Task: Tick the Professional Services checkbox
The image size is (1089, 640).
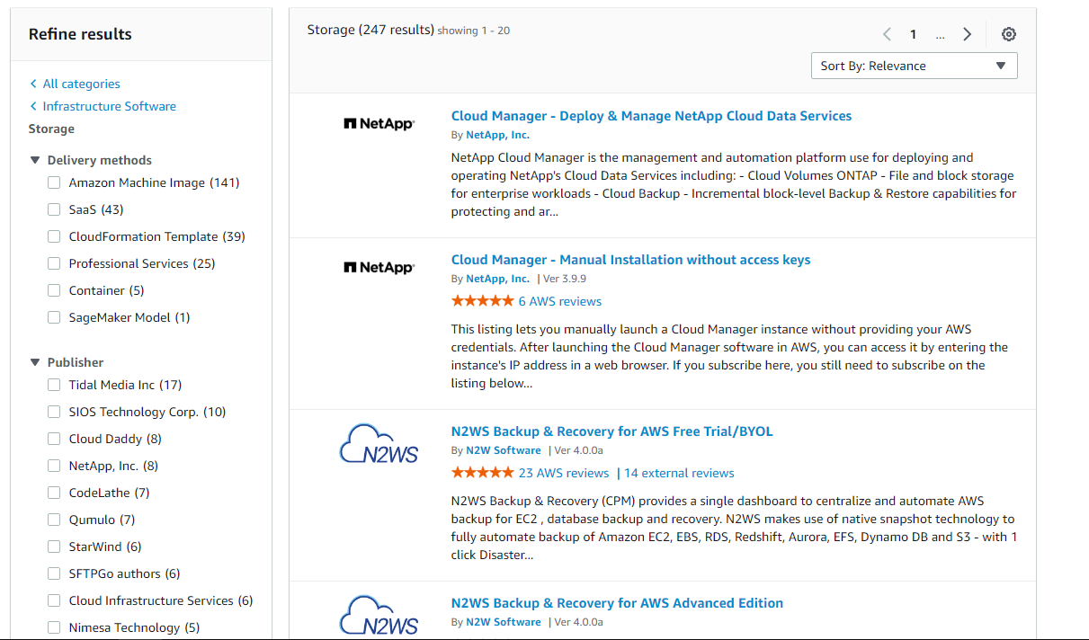Action: pos(54,263)
